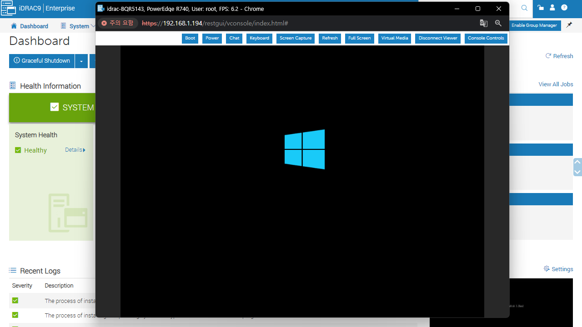The image size is (582, 327).
Task: Open the Dashboard tab in iDRAC
Action: 30,26
